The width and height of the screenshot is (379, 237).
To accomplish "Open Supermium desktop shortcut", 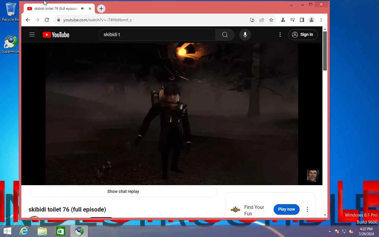I will click(x=11, y=44).
